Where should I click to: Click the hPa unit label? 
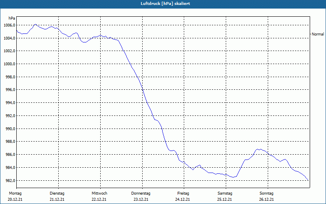point(12,18)
